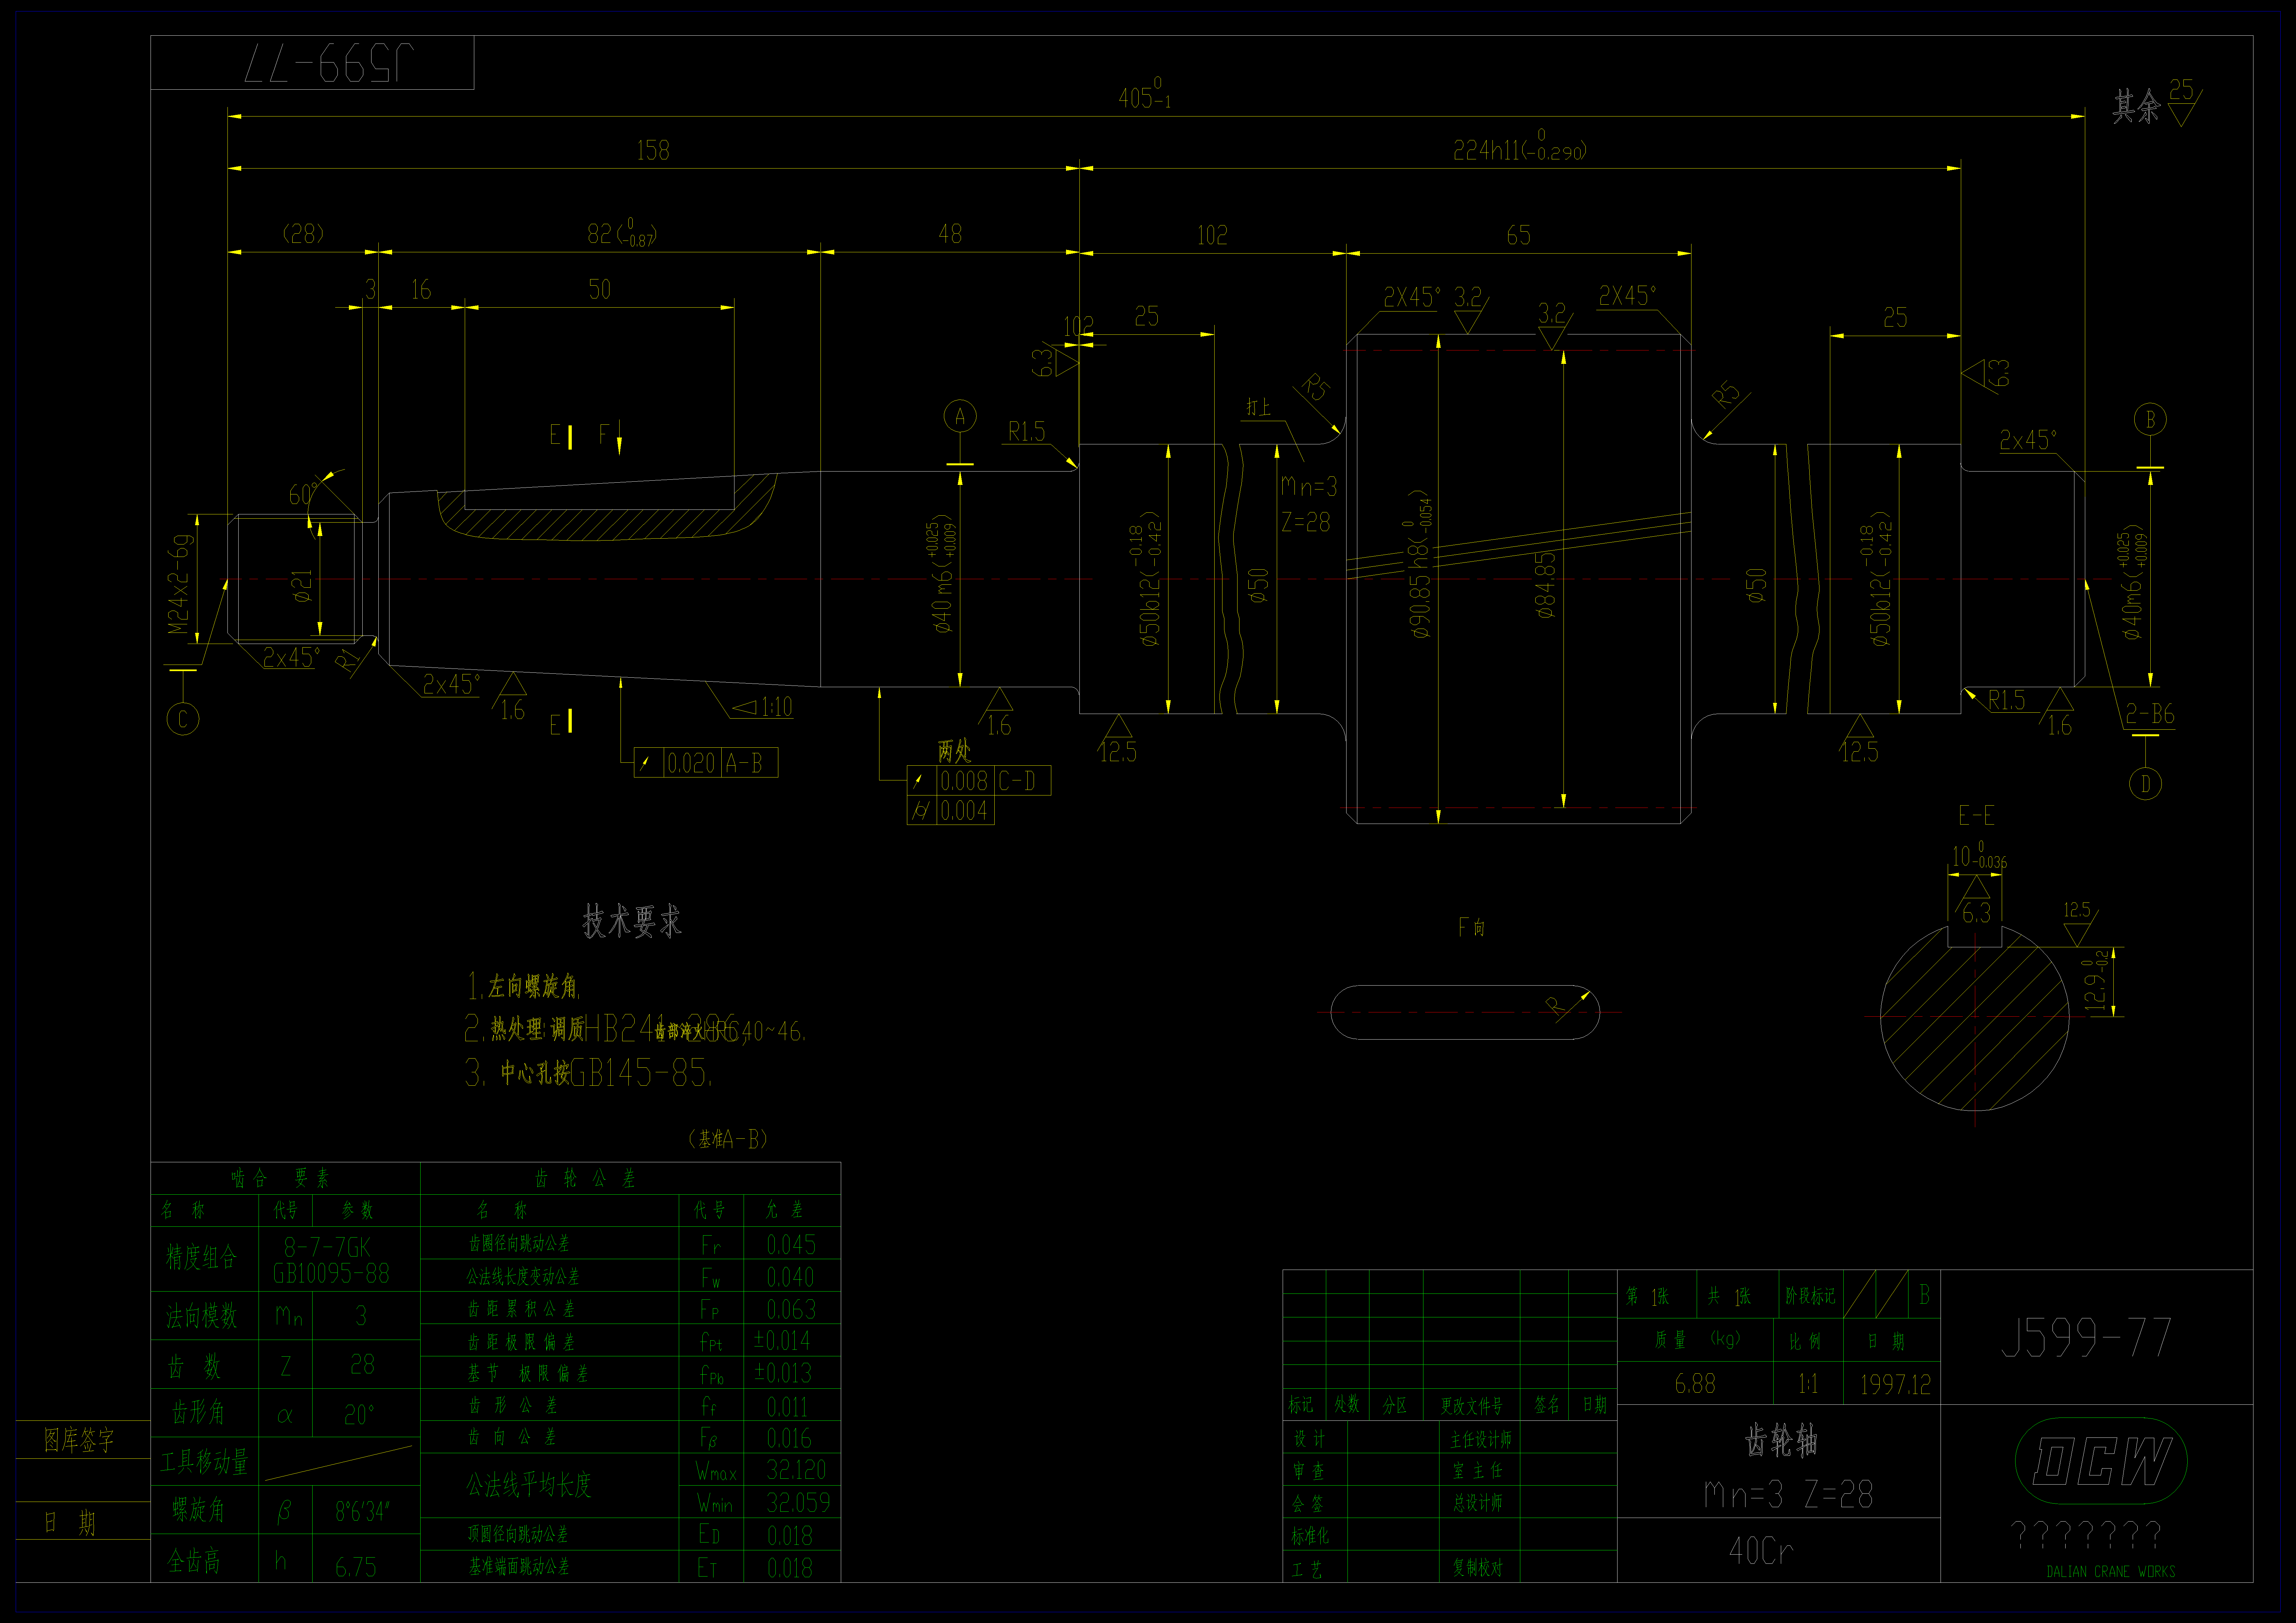Click datum circle D
Screen dimensions: 2296x1623
[2145, 784]
